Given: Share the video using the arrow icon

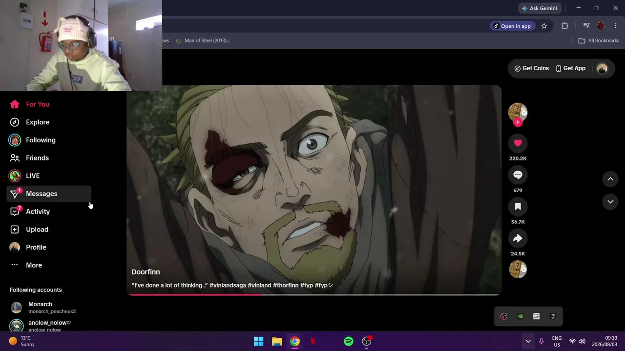Looking at the screenshot, I should pos(518,238).
